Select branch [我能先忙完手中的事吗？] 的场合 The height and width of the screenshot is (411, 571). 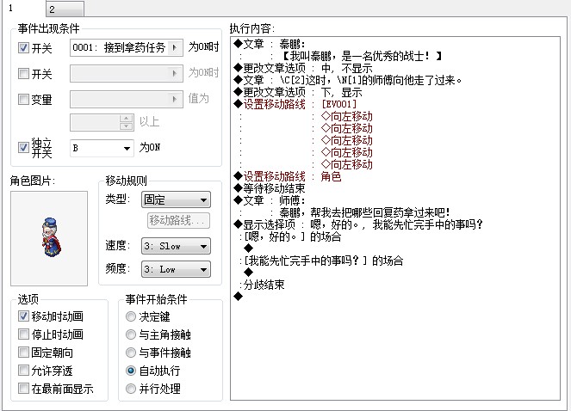[x=323, y=261]
